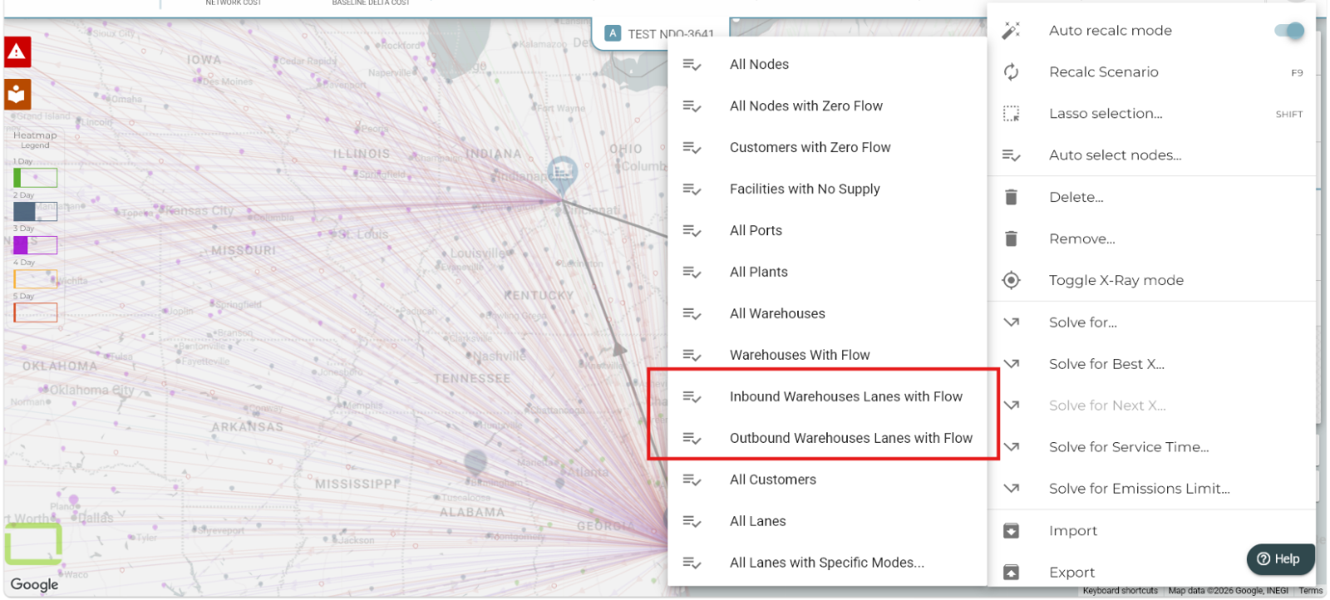Click the list-check icon beside All Plants
Image resolution: width=1330 pixels, height=600 pixels.
point(692,273)
